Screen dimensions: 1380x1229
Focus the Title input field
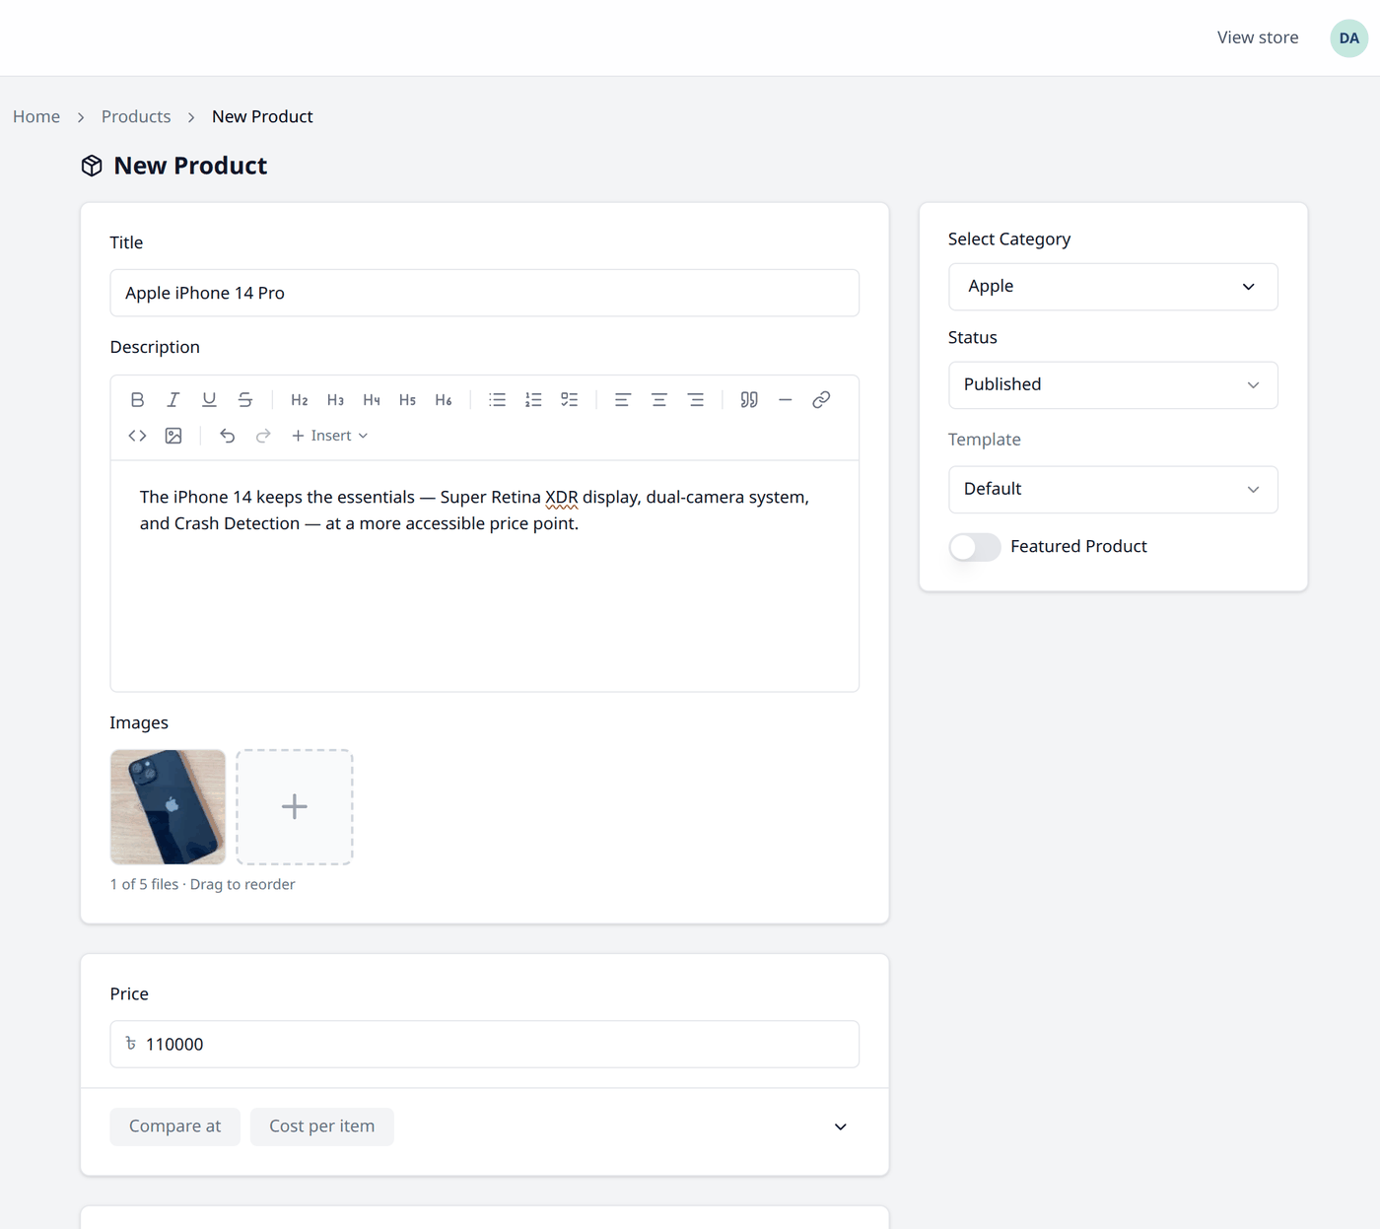[485, 293]
